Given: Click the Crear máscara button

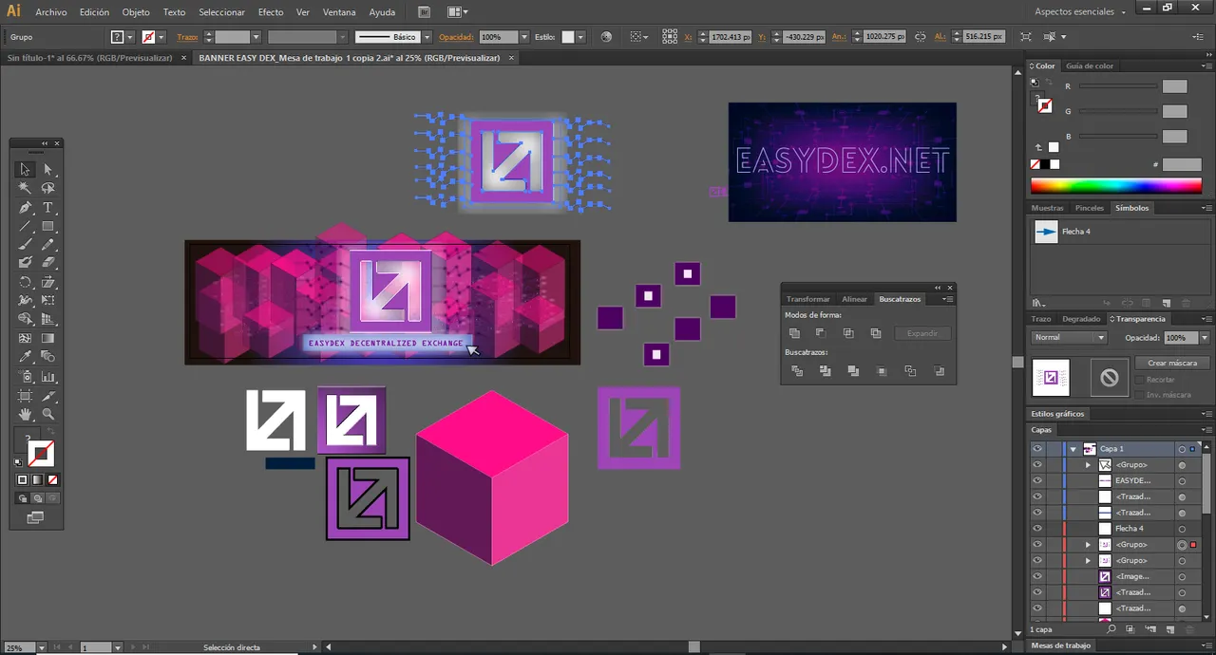Looking at the screenshot, I should pos(1172,363).
